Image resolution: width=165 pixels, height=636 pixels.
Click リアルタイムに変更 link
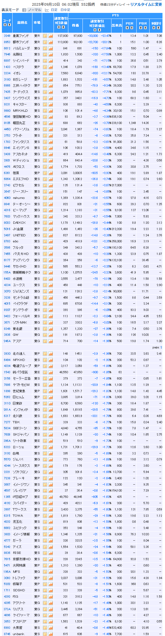pyautogui.click(x=146, y=4)
